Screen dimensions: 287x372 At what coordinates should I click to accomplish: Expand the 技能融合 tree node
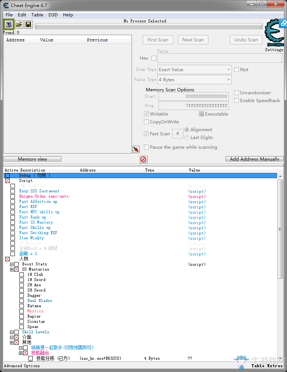[x=20, y=353]
